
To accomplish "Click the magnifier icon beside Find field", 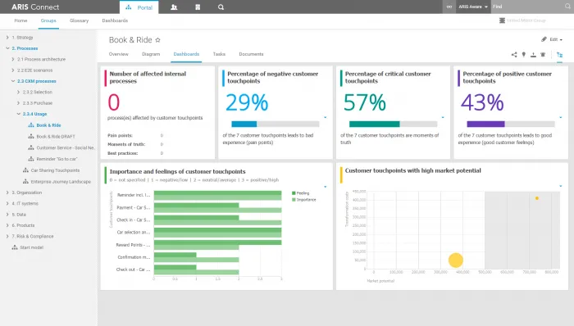I will 567,7.
